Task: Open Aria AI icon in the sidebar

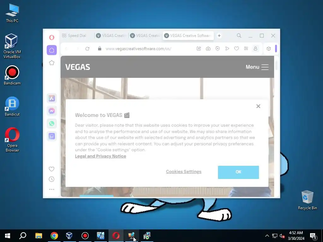Action: (52, 98)
